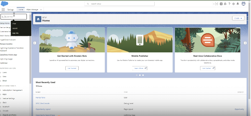This screenshot has height=116, width=251.
Task: Open the global actions plus icon
Action: [x=221, y=4]
